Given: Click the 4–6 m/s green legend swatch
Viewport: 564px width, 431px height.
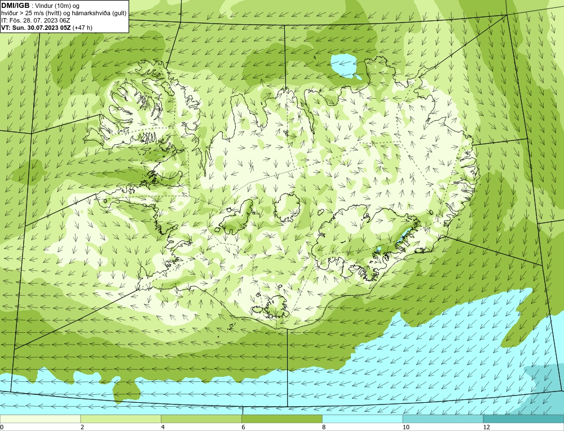Looking at the screenshot, I should pos(201,419).
